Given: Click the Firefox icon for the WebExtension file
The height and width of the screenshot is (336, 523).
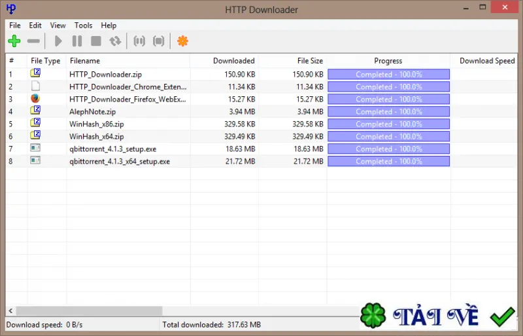Looking at the screenshot, I should (35, 99).
